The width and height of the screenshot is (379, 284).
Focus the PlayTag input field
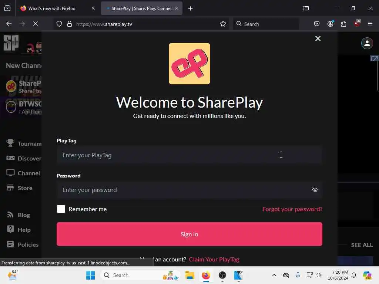(x=189, y=155)
